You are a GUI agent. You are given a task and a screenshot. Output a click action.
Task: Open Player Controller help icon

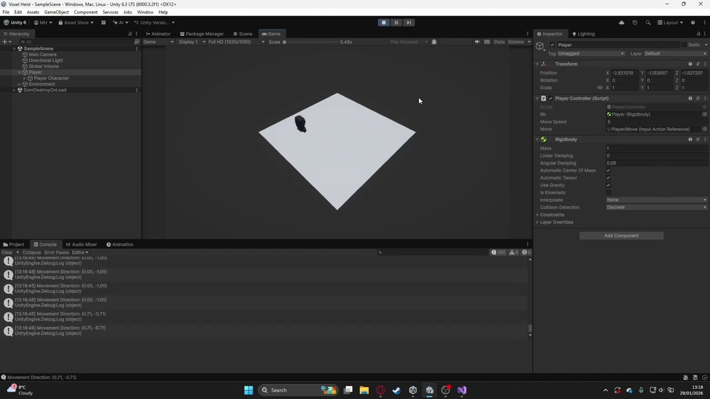coord(690,98)
